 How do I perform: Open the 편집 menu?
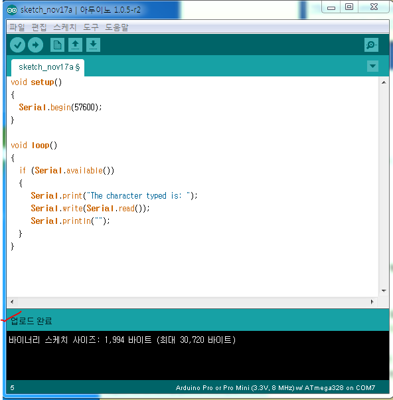coord(39,27)
